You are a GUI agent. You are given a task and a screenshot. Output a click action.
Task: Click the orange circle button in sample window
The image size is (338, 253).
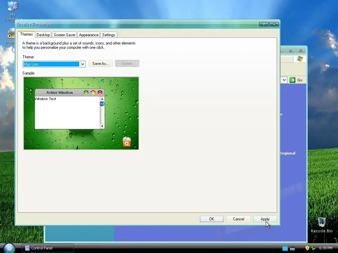[93, 93]
